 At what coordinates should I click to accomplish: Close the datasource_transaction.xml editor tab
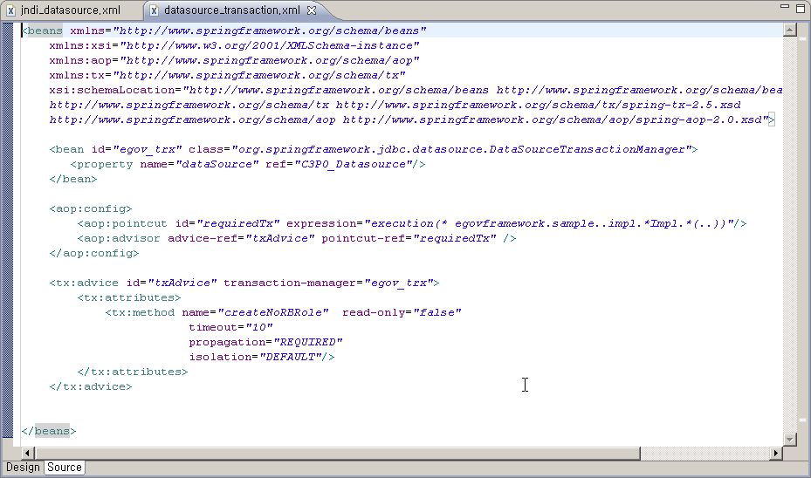[312, 10]
